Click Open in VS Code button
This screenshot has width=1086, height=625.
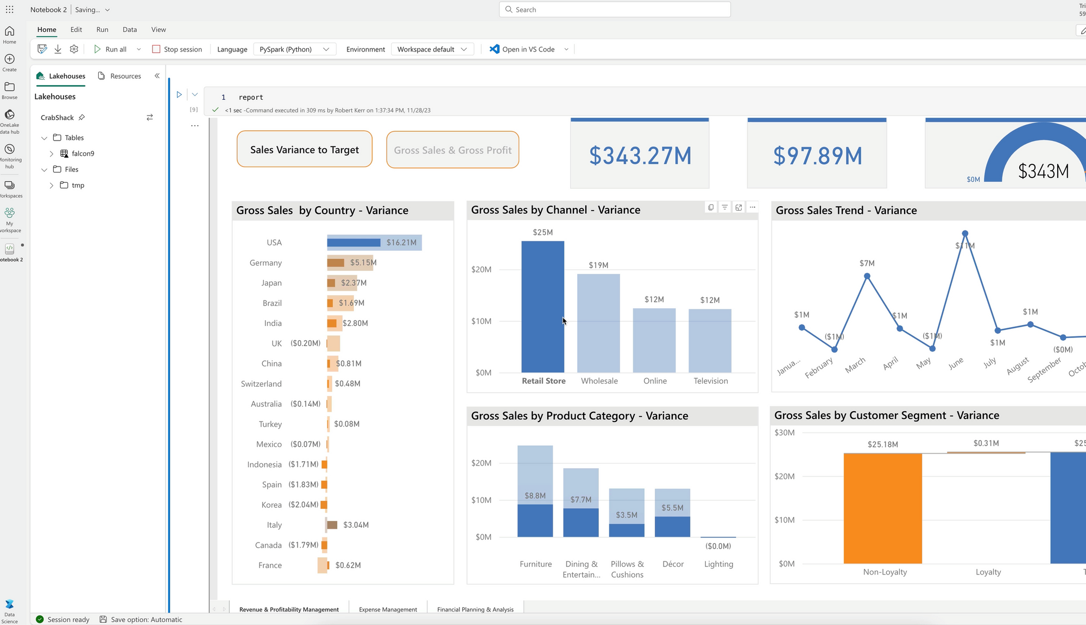click(522, 49)
